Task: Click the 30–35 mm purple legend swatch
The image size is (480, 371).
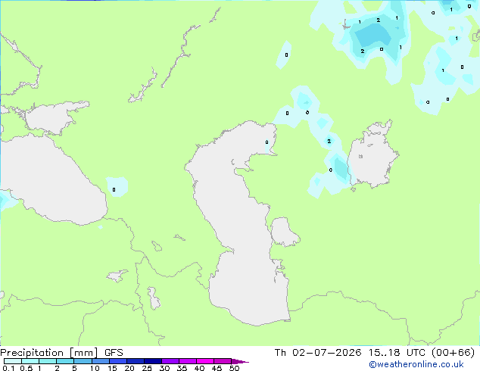Action: [x=170, y=361]
